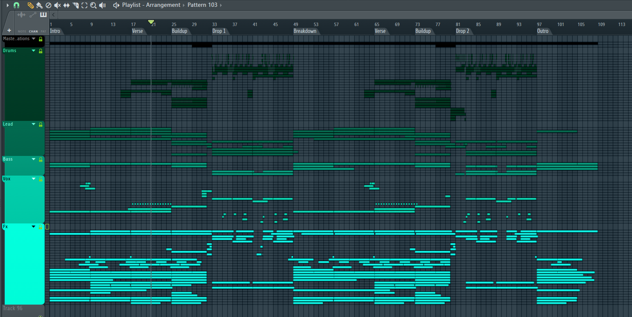
Task: Jump to the Breakdown marker
Action: point(305,31)
